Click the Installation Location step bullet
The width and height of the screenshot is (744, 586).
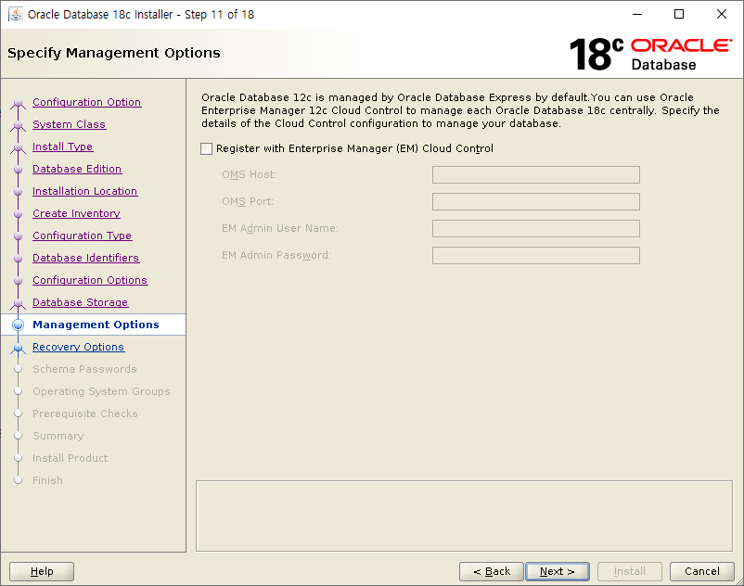18,192
